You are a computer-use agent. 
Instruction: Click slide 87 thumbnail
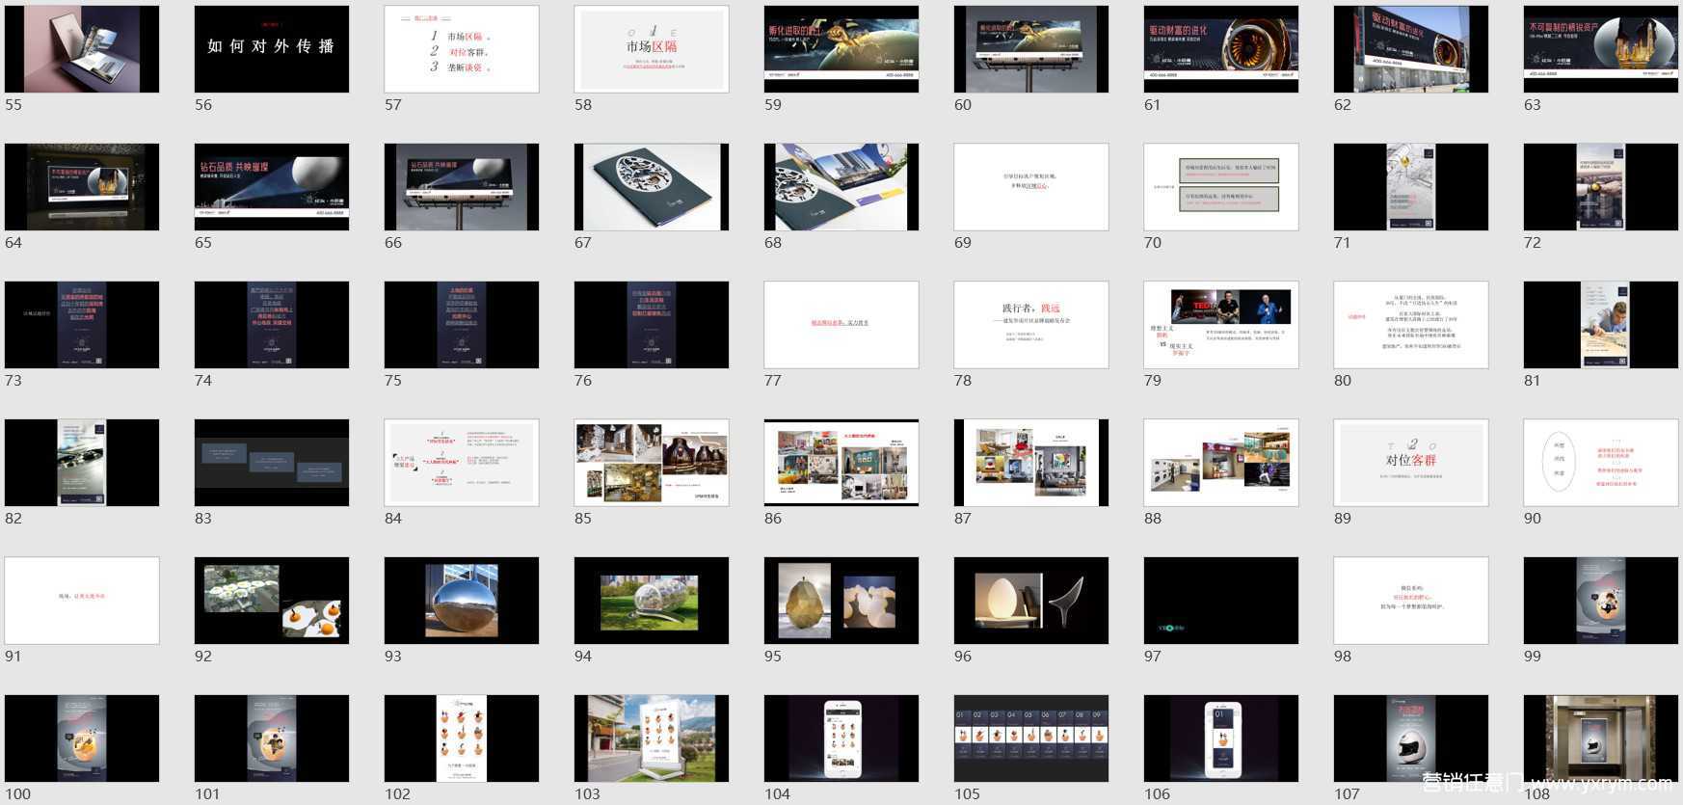click(x=1031, y=463)
